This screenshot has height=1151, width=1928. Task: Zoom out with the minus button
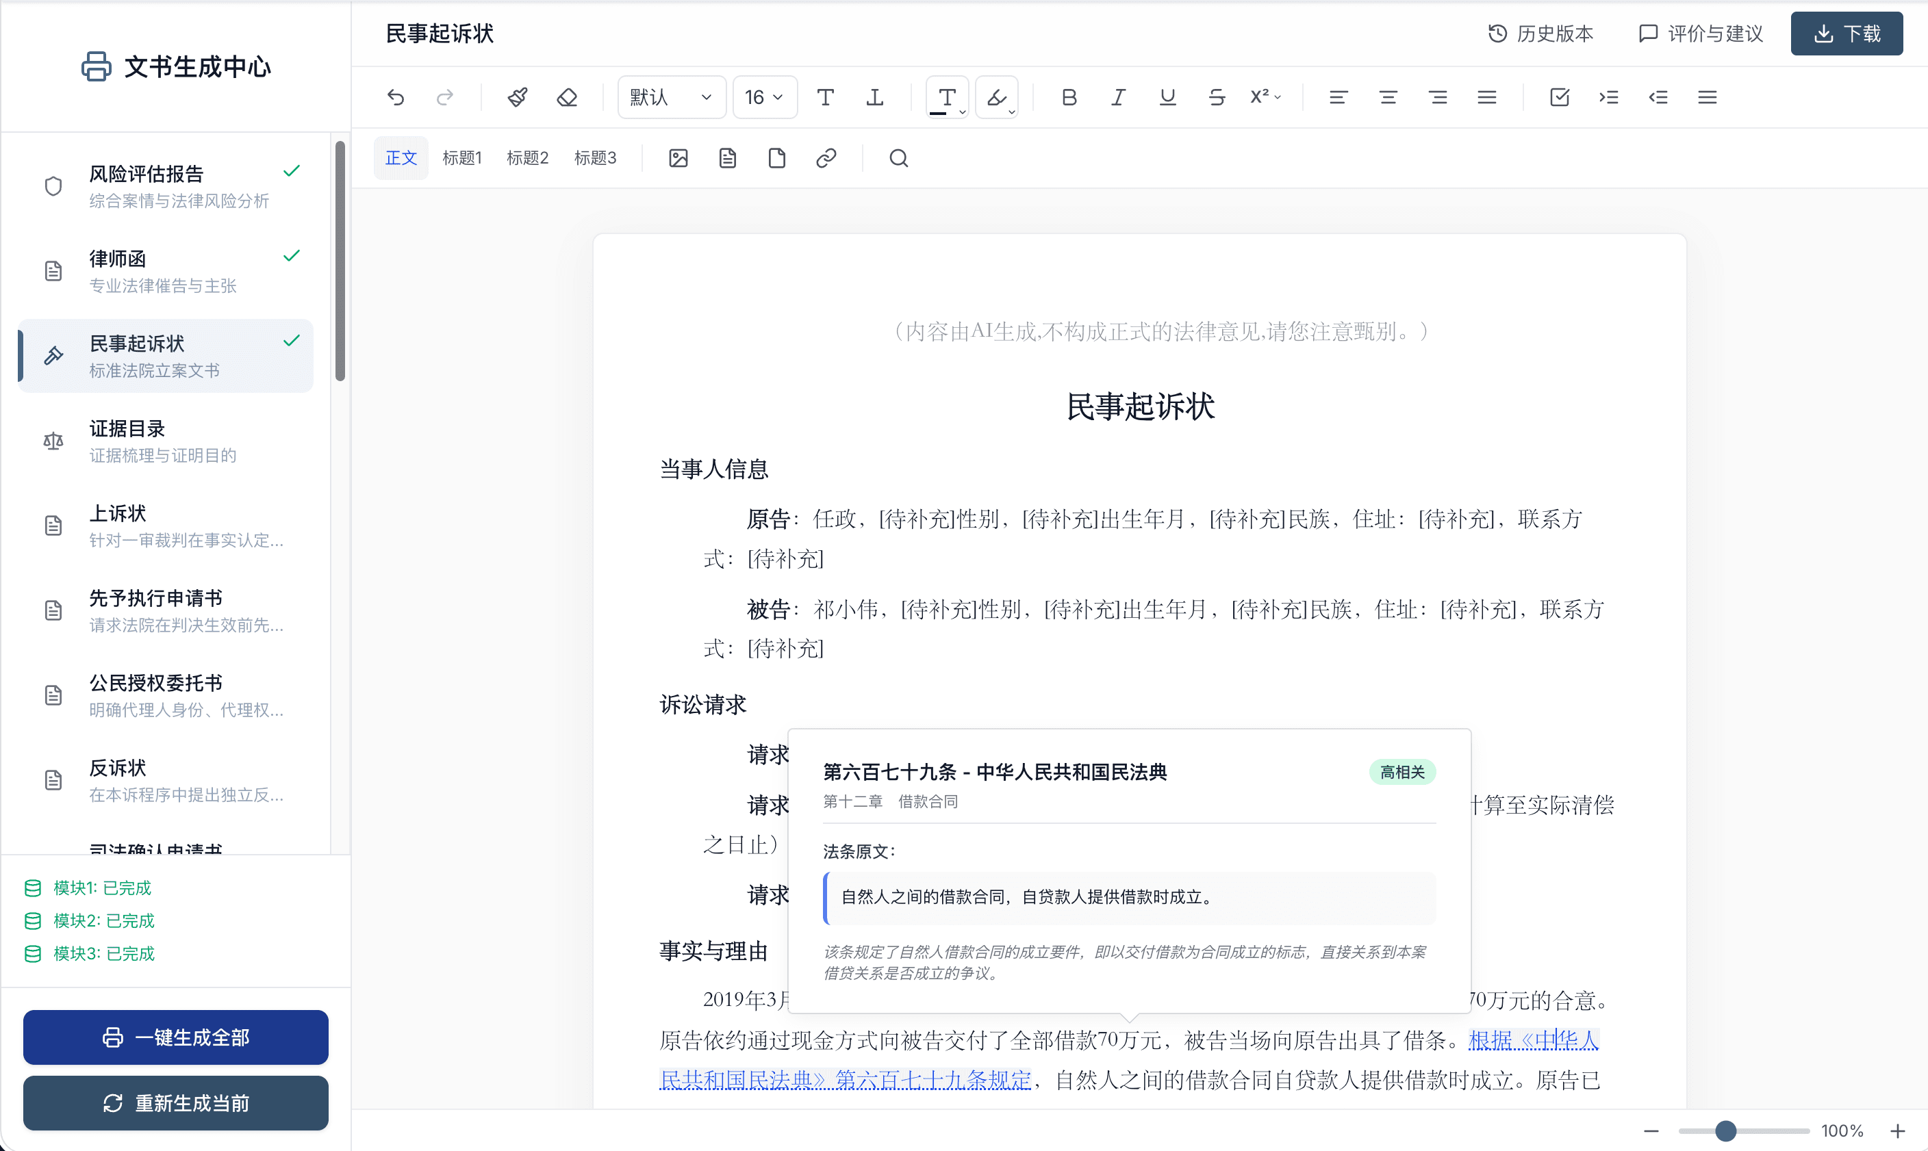(x=1651, y=1131)
